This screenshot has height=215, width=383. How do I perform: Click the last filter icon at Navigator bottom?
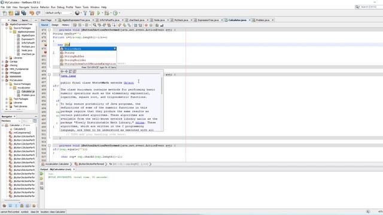click(34, 205)
